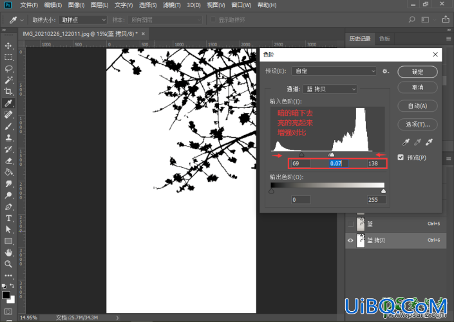Select the Lasso tool
The height and width of the screenshot is (322, 454).
pyautogui.click(x=8, y=69)
